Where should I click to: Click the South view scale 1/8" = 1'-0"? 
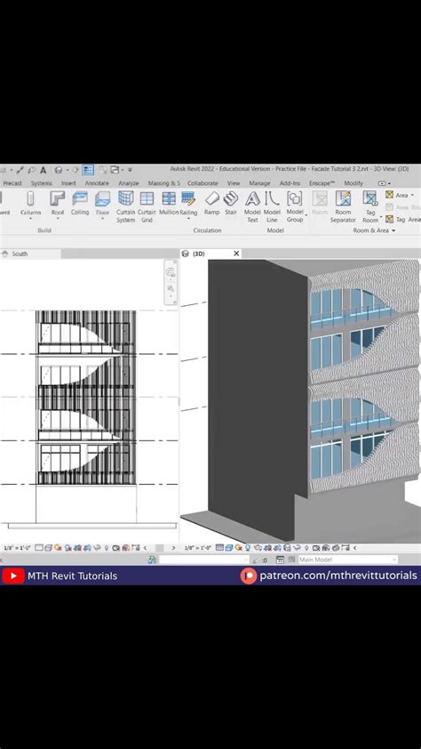point(17,548)
